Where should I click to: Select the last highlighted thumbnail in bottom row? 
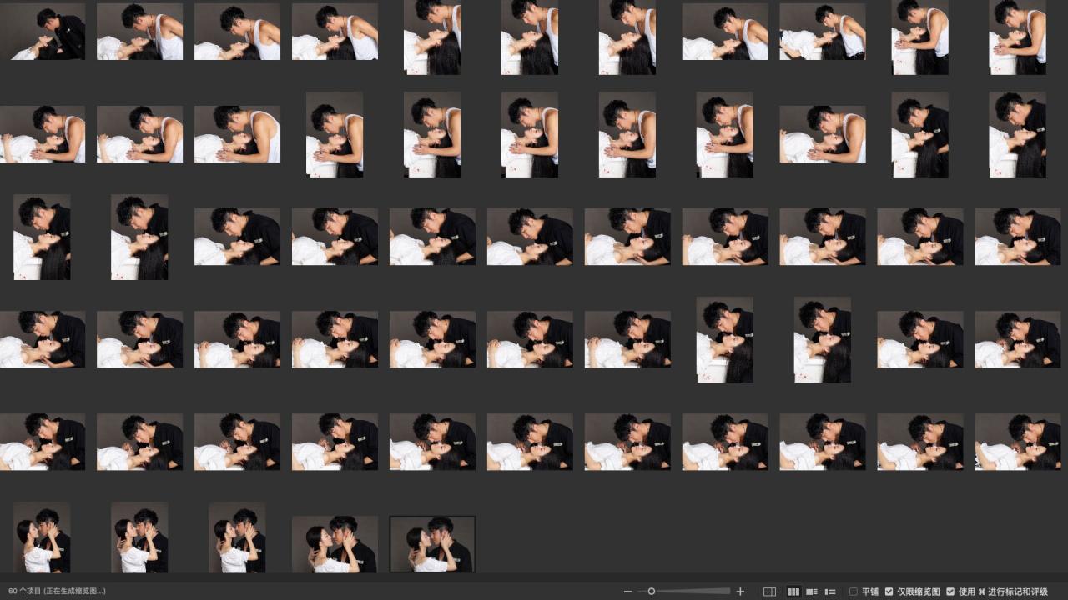(432, 544)
